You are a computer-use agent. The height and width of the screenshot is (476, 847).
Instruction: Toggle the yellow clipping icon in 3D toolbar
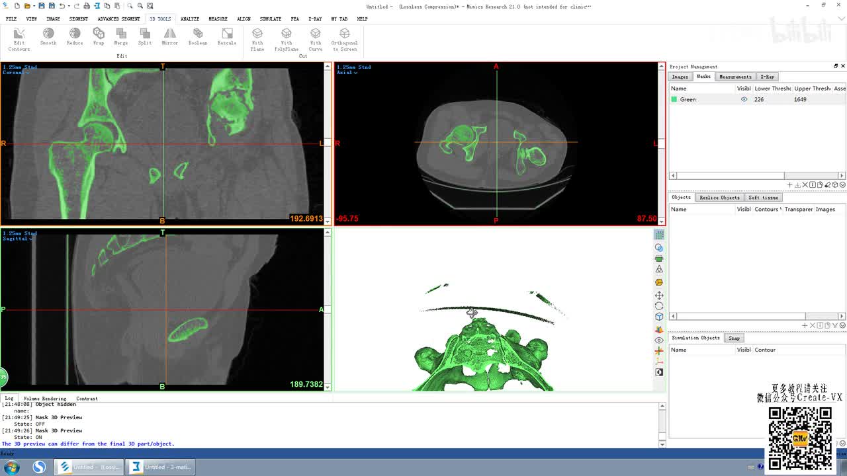[659, 282]
